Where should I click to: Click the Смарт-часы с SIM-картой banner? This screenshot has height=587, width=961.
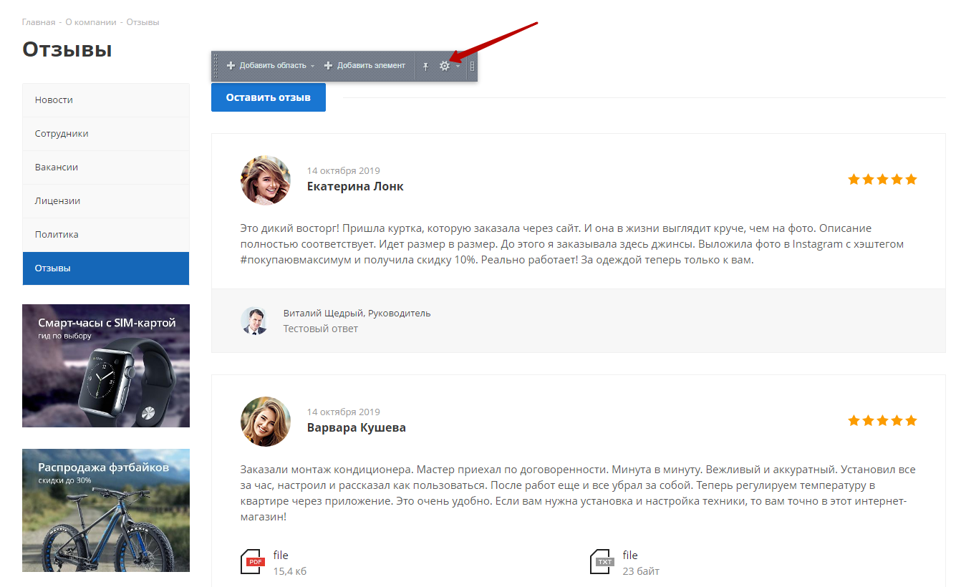106,366
